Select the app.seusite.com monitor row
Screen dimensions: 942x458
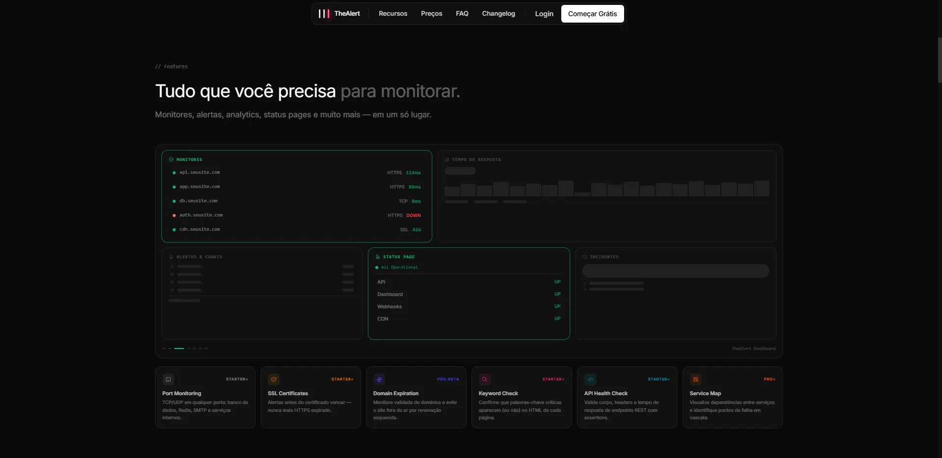coord(297,187)
